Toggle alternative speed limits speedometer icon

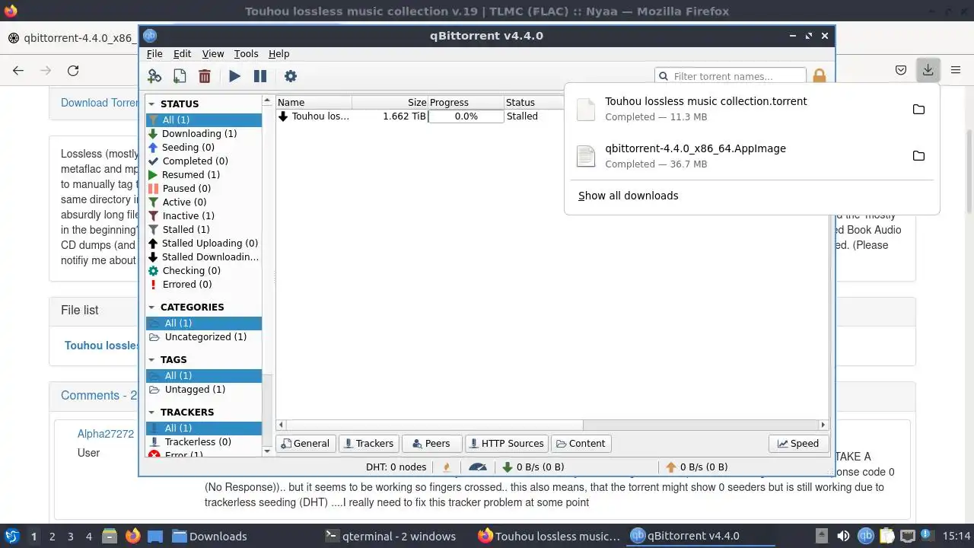(477, 467)
